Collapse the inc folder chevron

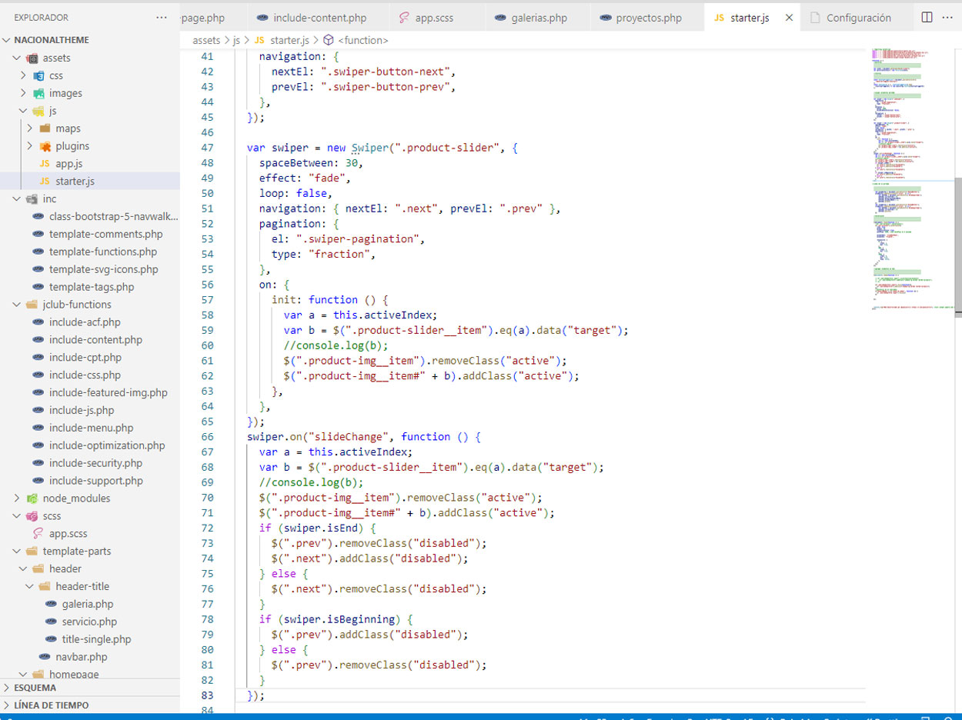[x=18, y=198]
